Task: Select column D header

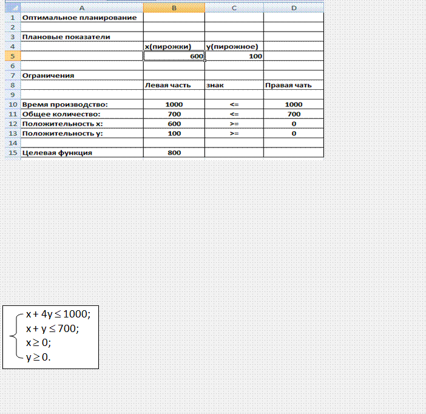Action: [293, 8]
